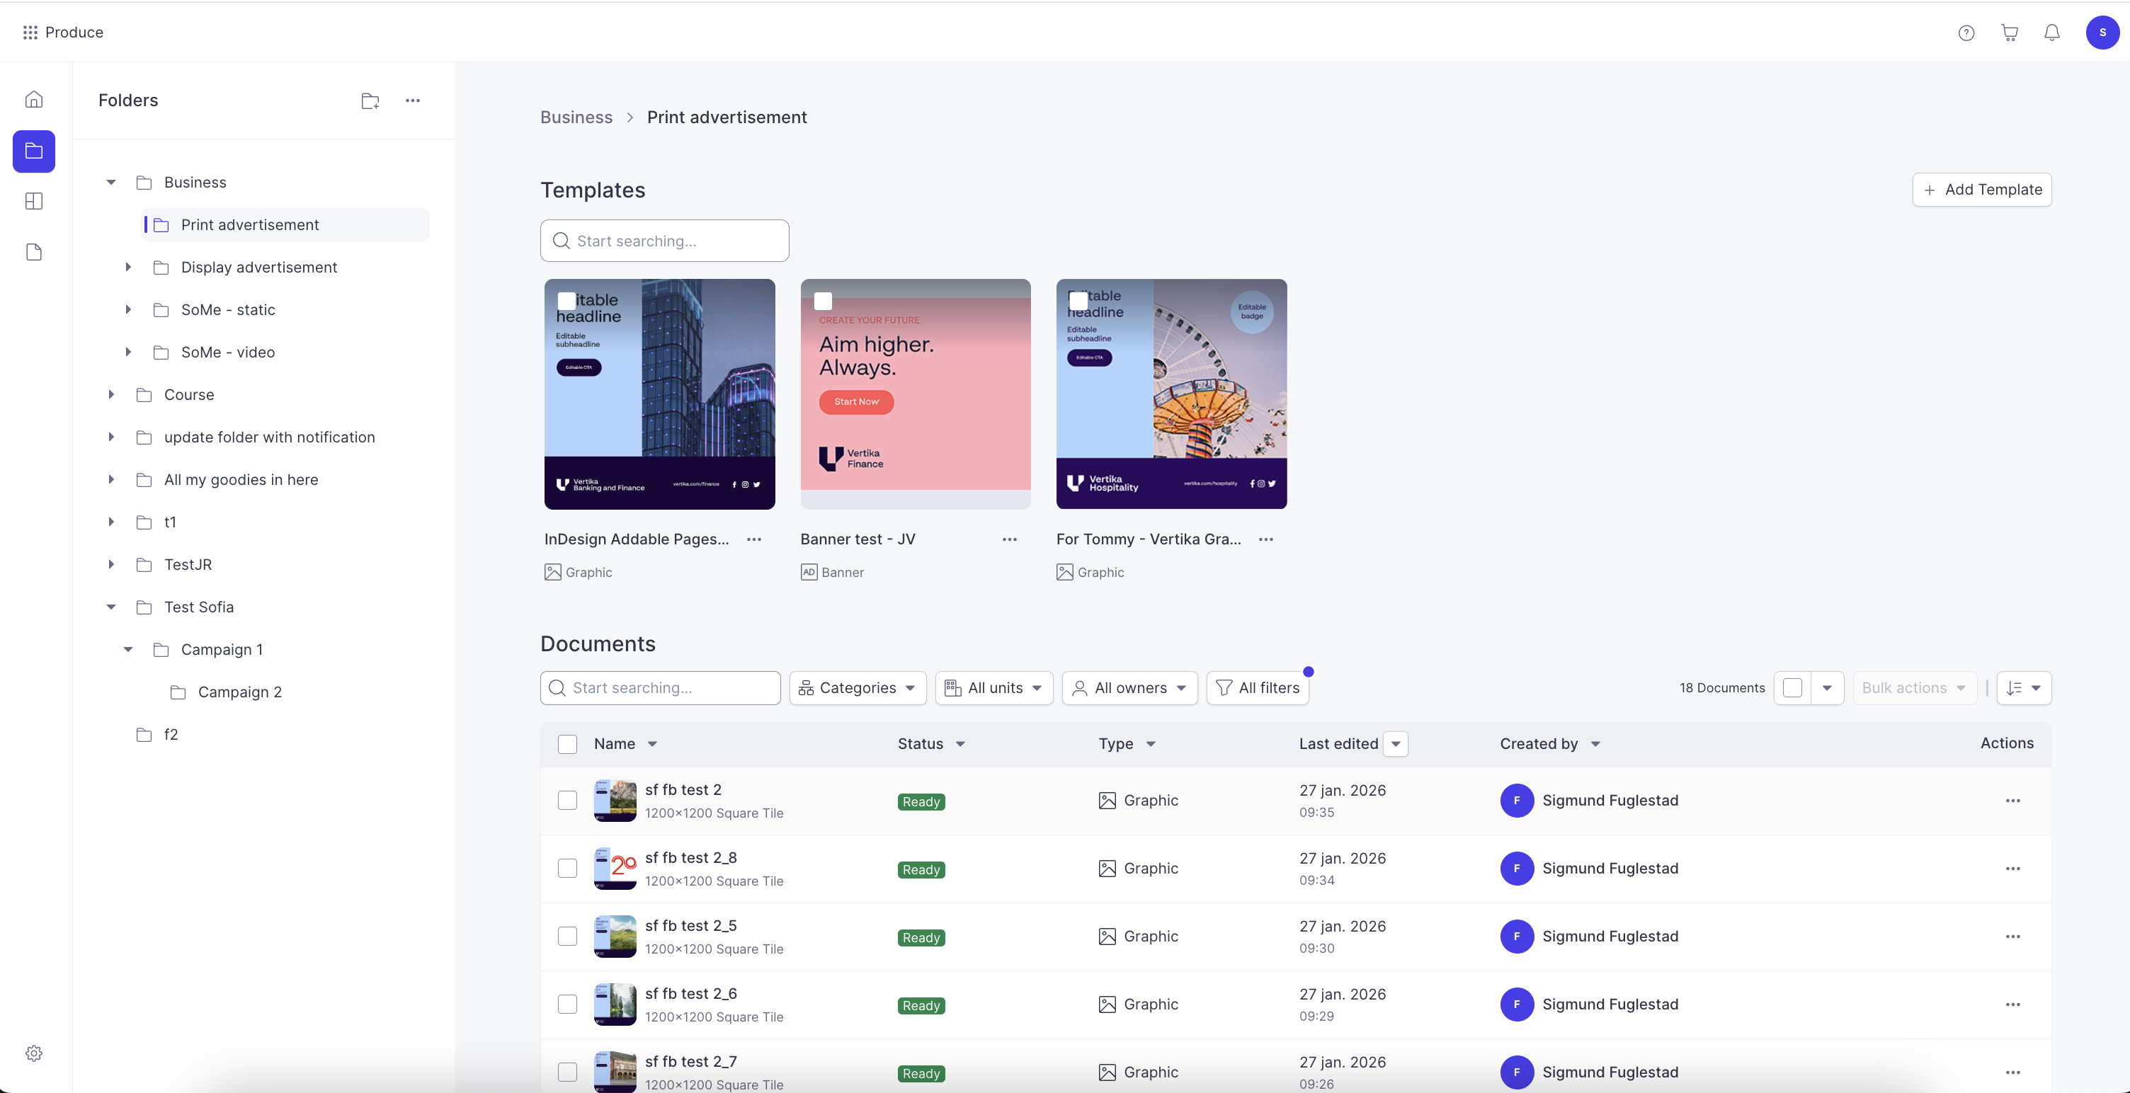Expand the SoMe - static folder

[x=128, y=310]
